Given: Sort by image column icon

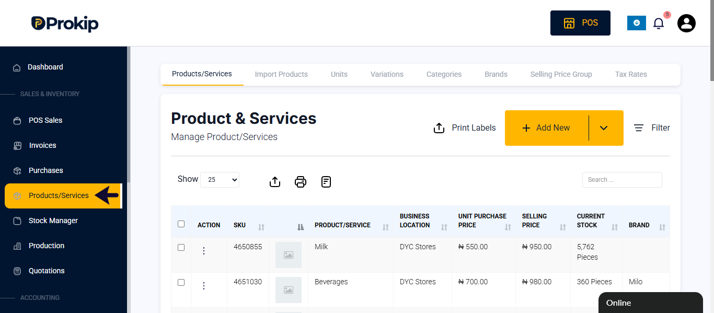Looking at the screenshot, I should coord(301,227).
